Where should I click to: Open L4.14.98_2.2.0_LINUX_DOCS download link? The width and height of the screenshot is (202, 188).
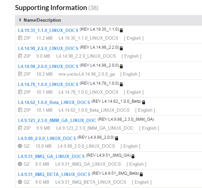(48, 48)
